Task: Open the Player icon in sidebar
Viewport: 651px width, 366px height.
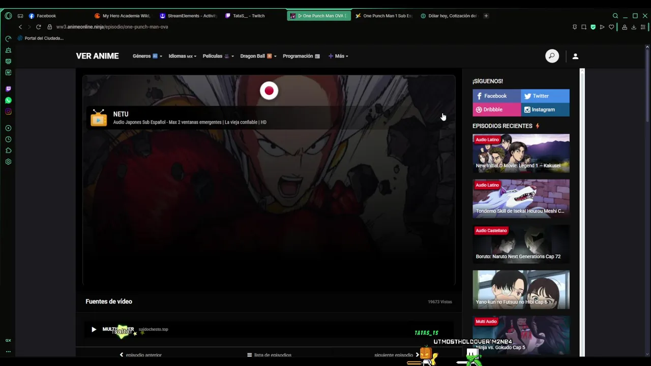Action: coord(8,128)
